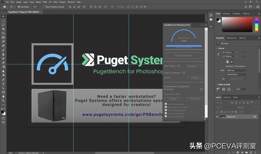Open the Filter menu
261x154 pixels.
tap(45, 2)
